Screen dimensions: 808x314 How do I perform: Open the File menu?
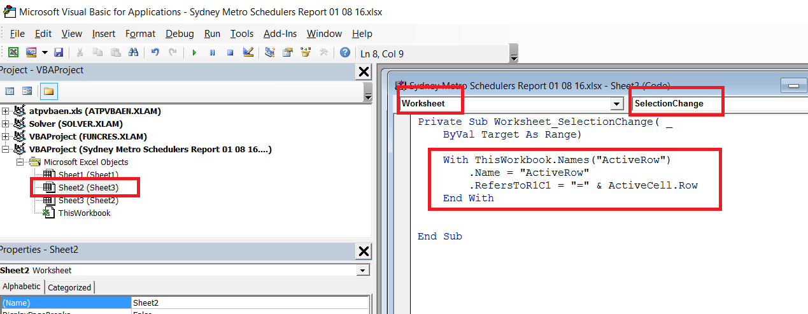click(17, 34)
